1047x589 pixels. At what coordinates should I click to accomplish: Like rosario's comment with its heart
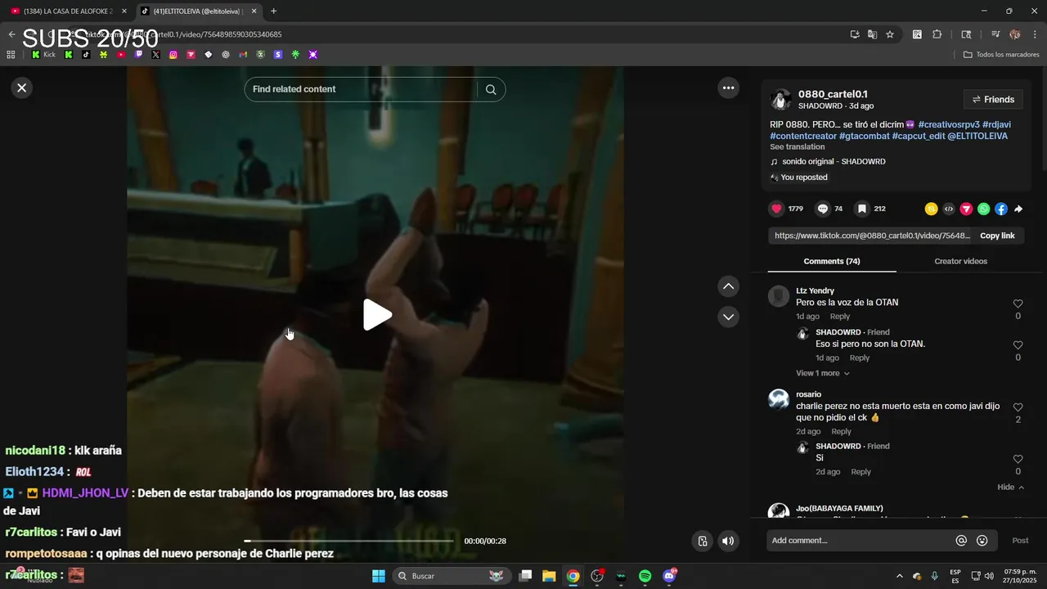(1018, 407)
